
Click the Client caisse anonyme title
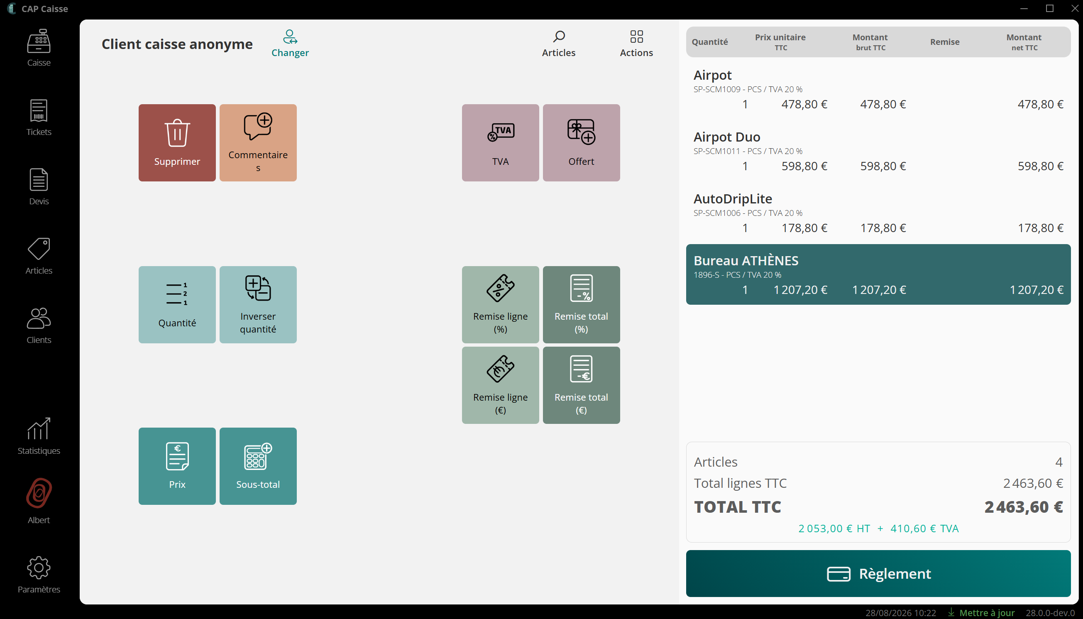[177, 44]
